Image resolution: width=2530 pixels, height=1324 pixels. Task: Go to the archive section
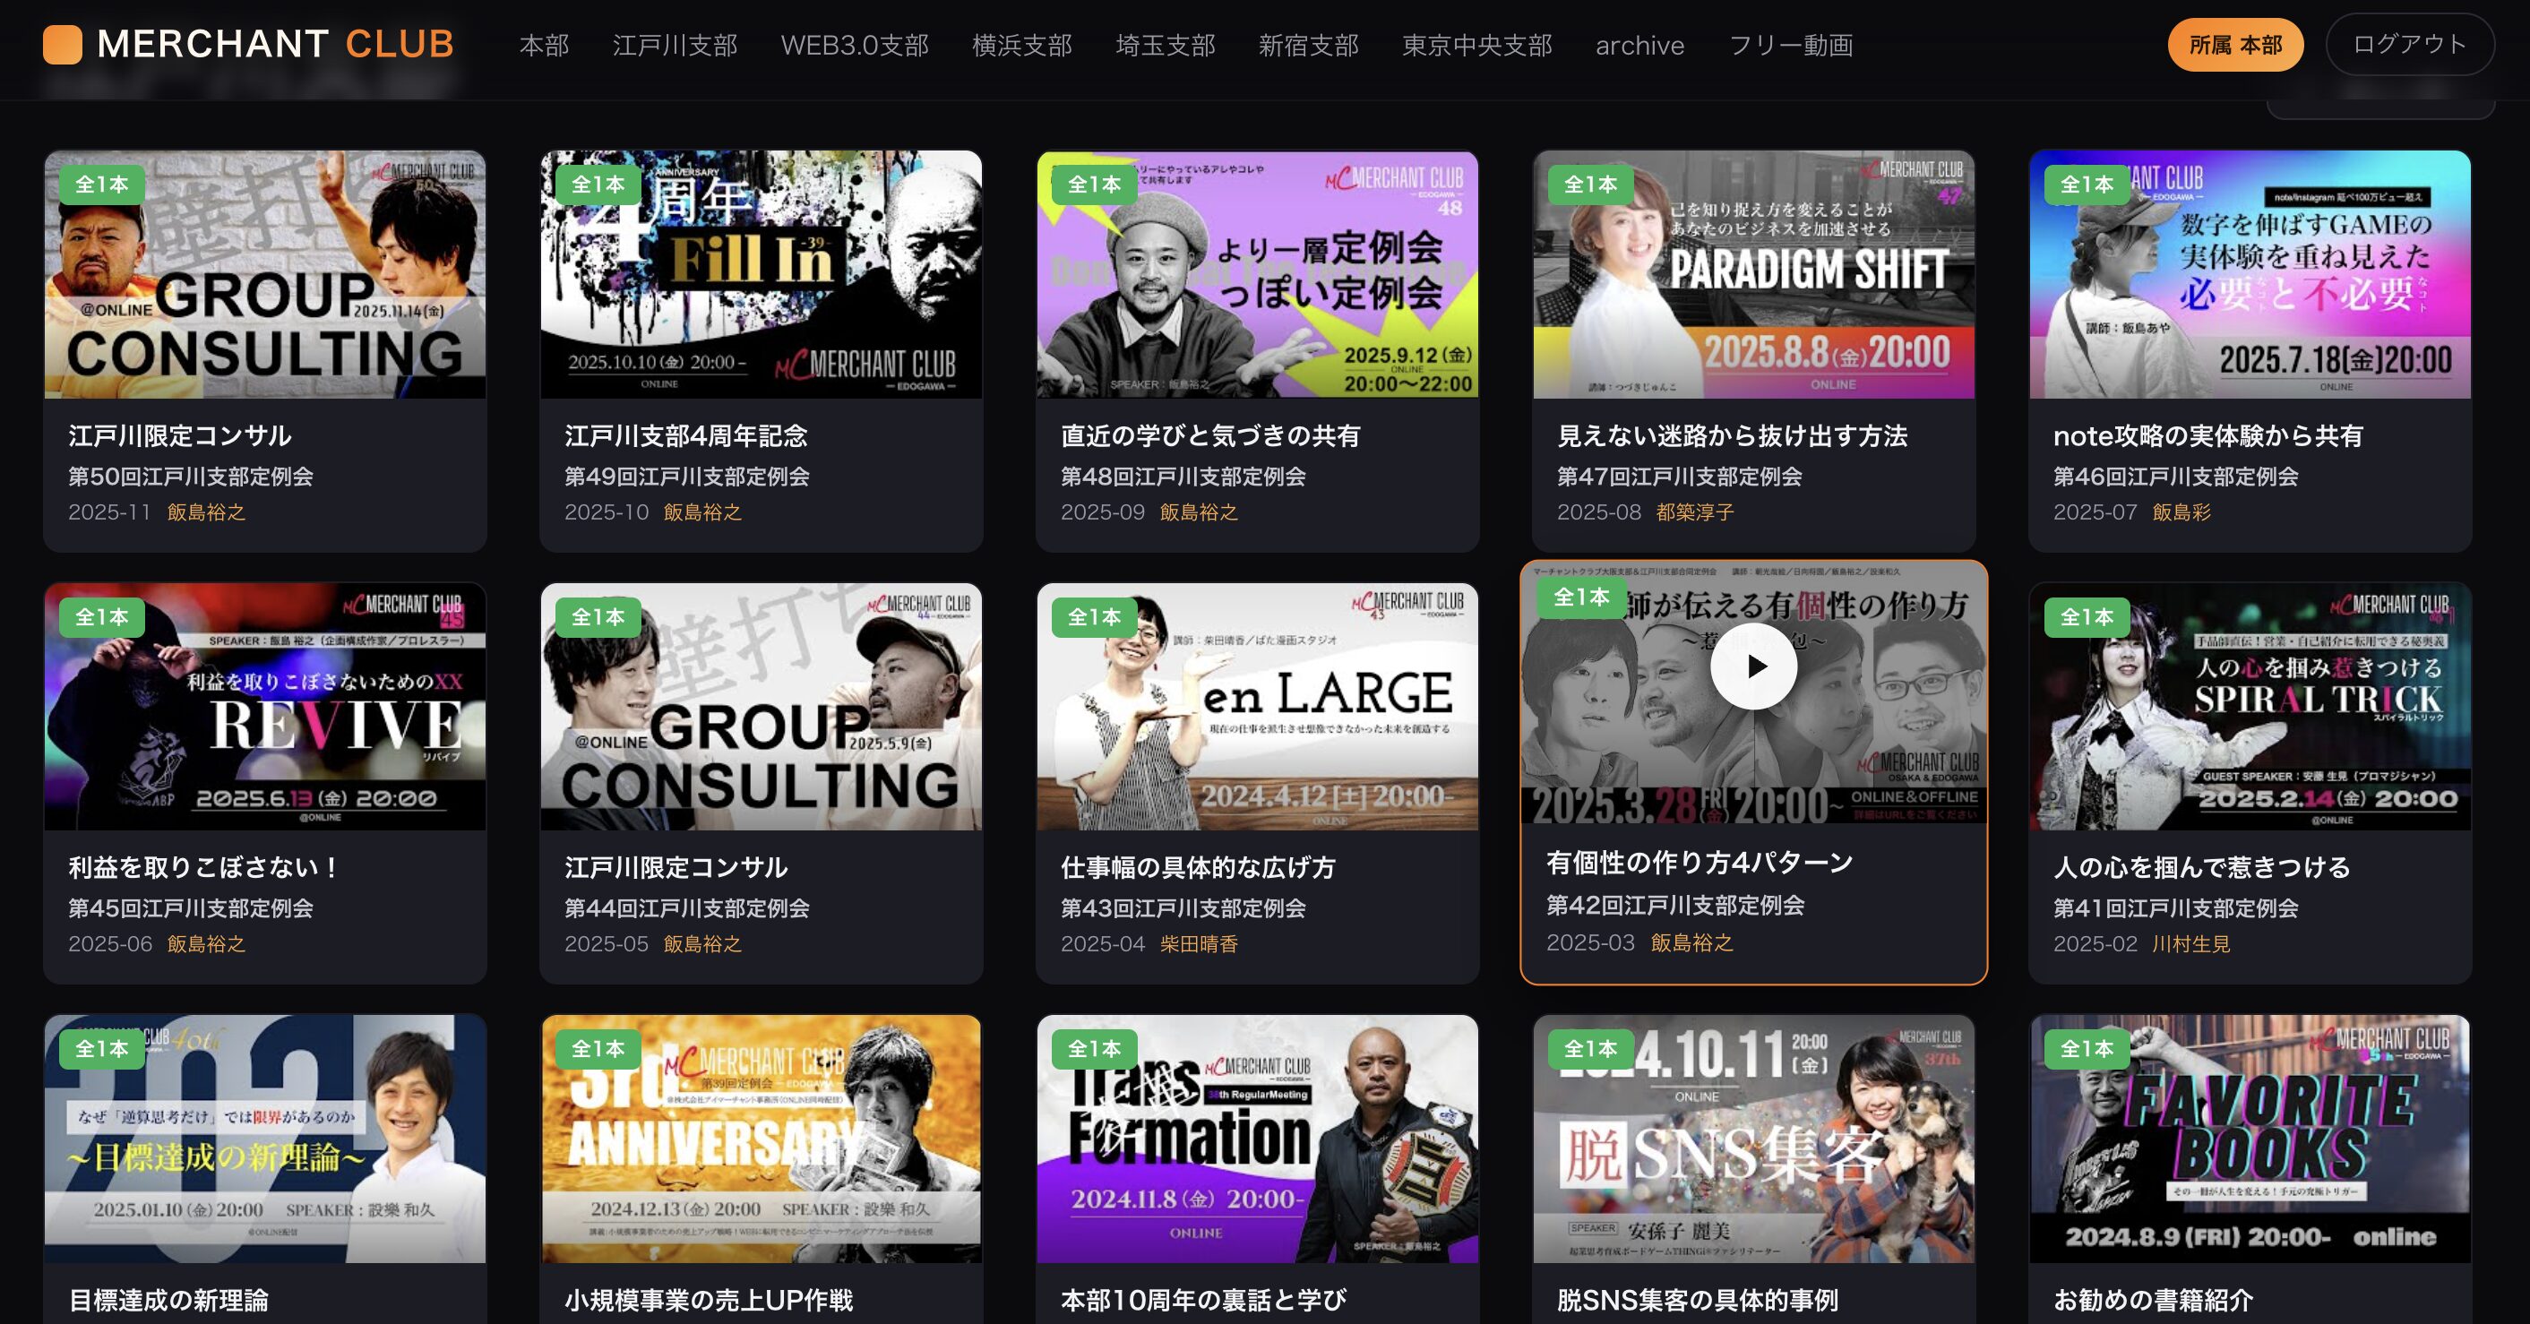(x=1639, y=45)
